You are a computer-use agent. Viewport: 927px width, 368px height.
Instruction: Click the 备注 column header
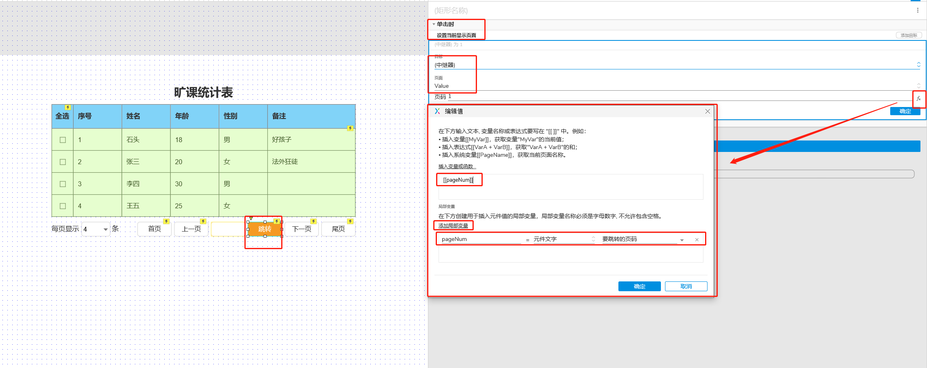(x=311, y=116)
